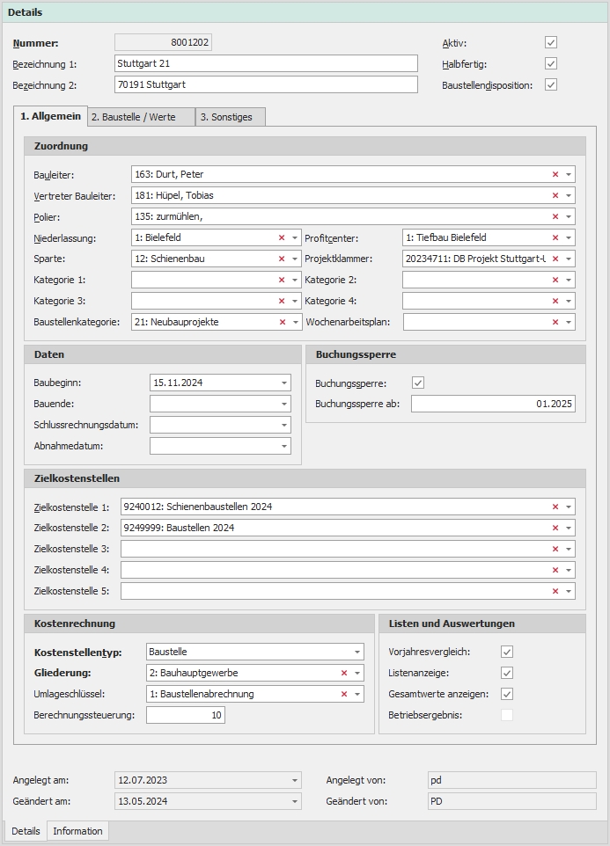Toggle the Halbfertig checkbox
Screen dimensions: 610x846
551,63
